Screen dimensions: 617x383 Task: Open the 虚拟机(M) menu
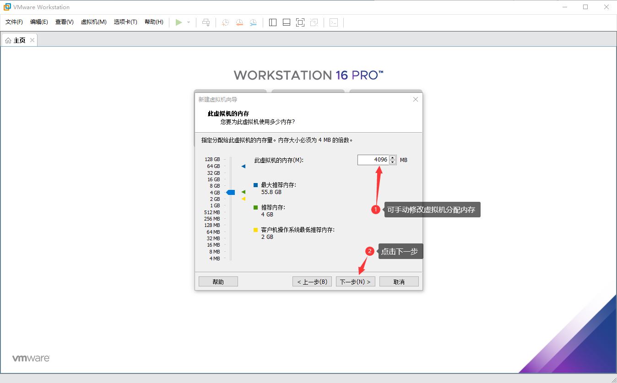click(x=94, y=22)
